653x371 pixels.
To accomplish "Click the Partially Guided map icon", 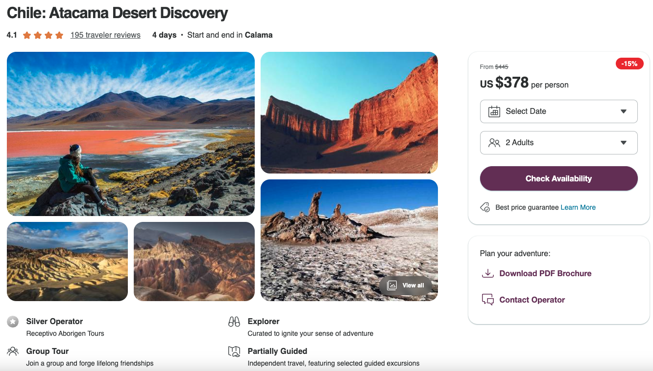I will click(234, 351).
